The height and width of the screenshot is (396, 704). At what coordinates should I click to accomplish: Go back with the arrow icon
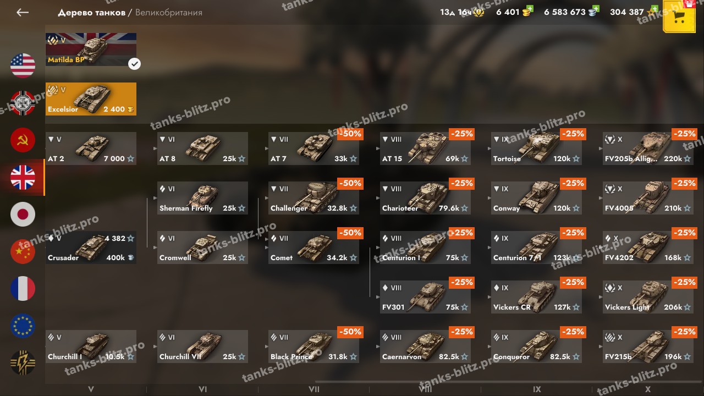[x=22, y=12]
